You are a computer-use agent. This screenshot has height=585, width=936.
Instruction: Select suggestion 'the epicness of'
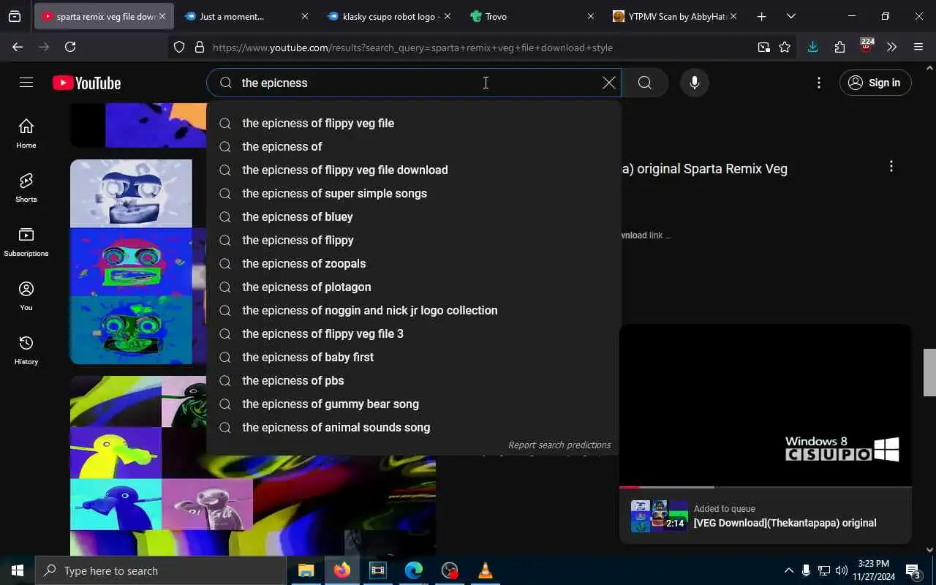[x=413, y=146]
